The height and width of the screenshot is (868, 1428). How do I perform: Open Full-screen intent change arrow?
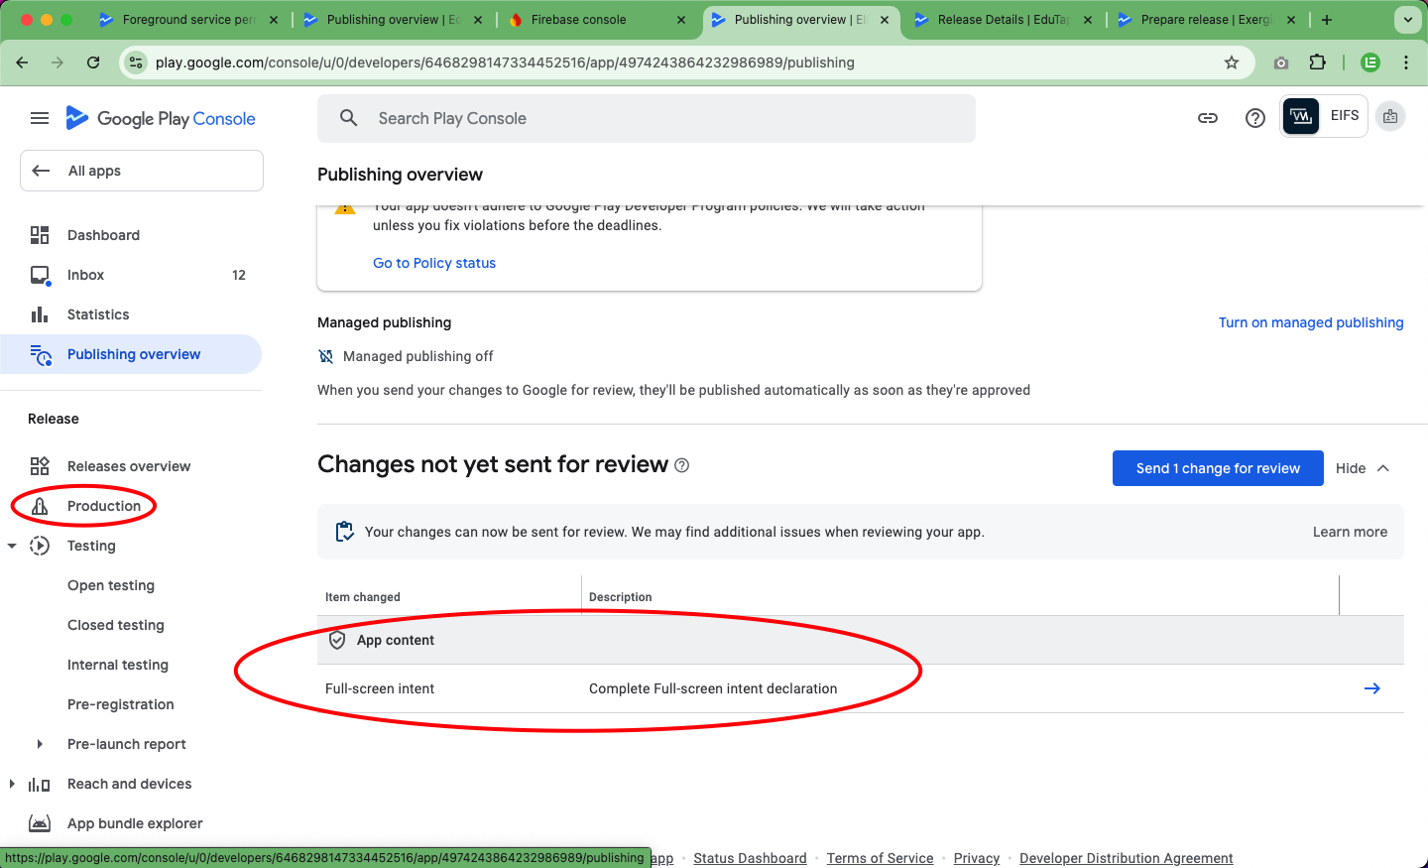pyautogui.click(x=1372, y=688)
